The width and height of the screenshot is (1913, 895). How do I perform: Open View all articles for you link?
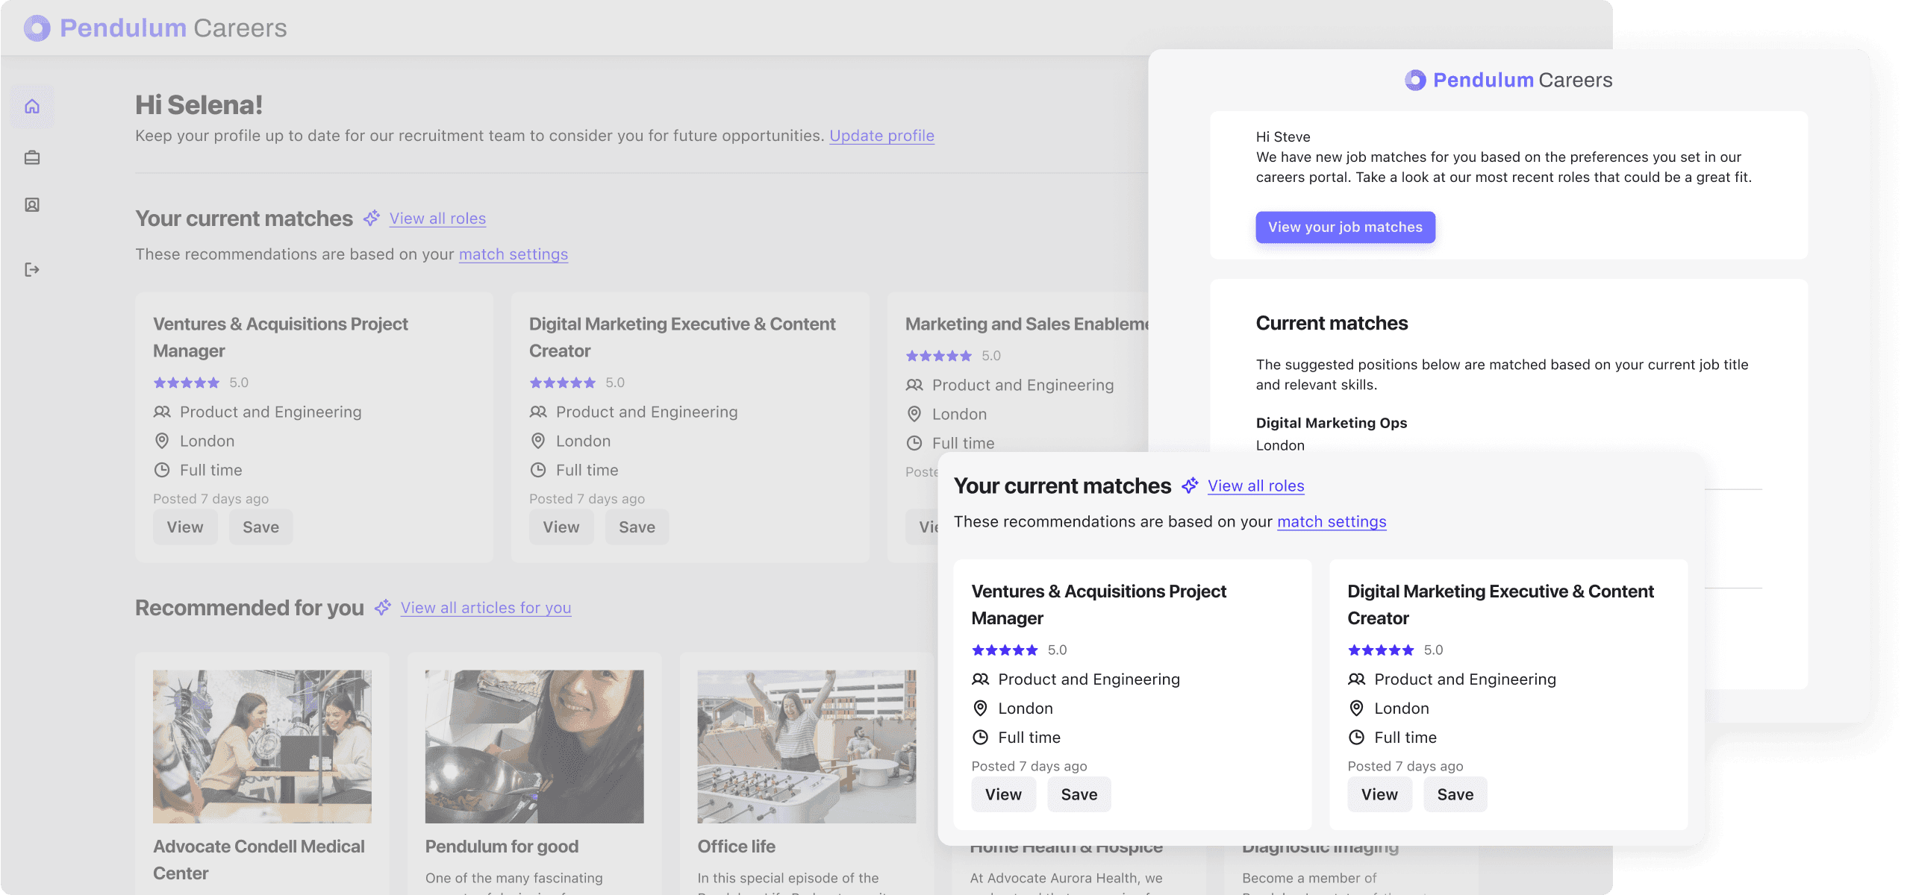click(486, 608)
